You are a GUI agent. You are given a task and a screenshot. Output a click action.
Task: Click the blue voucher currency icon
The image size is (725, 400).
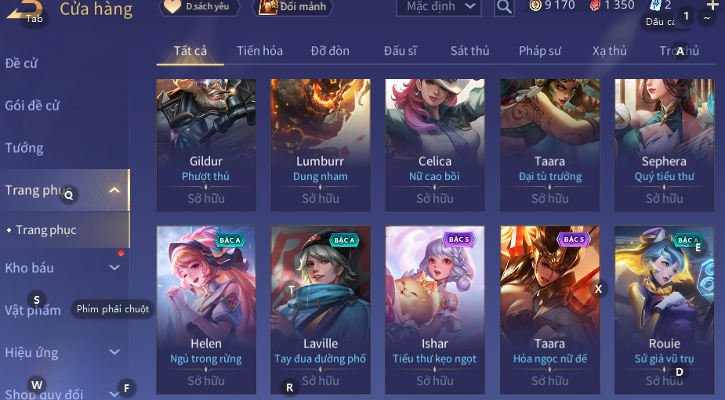655,5
